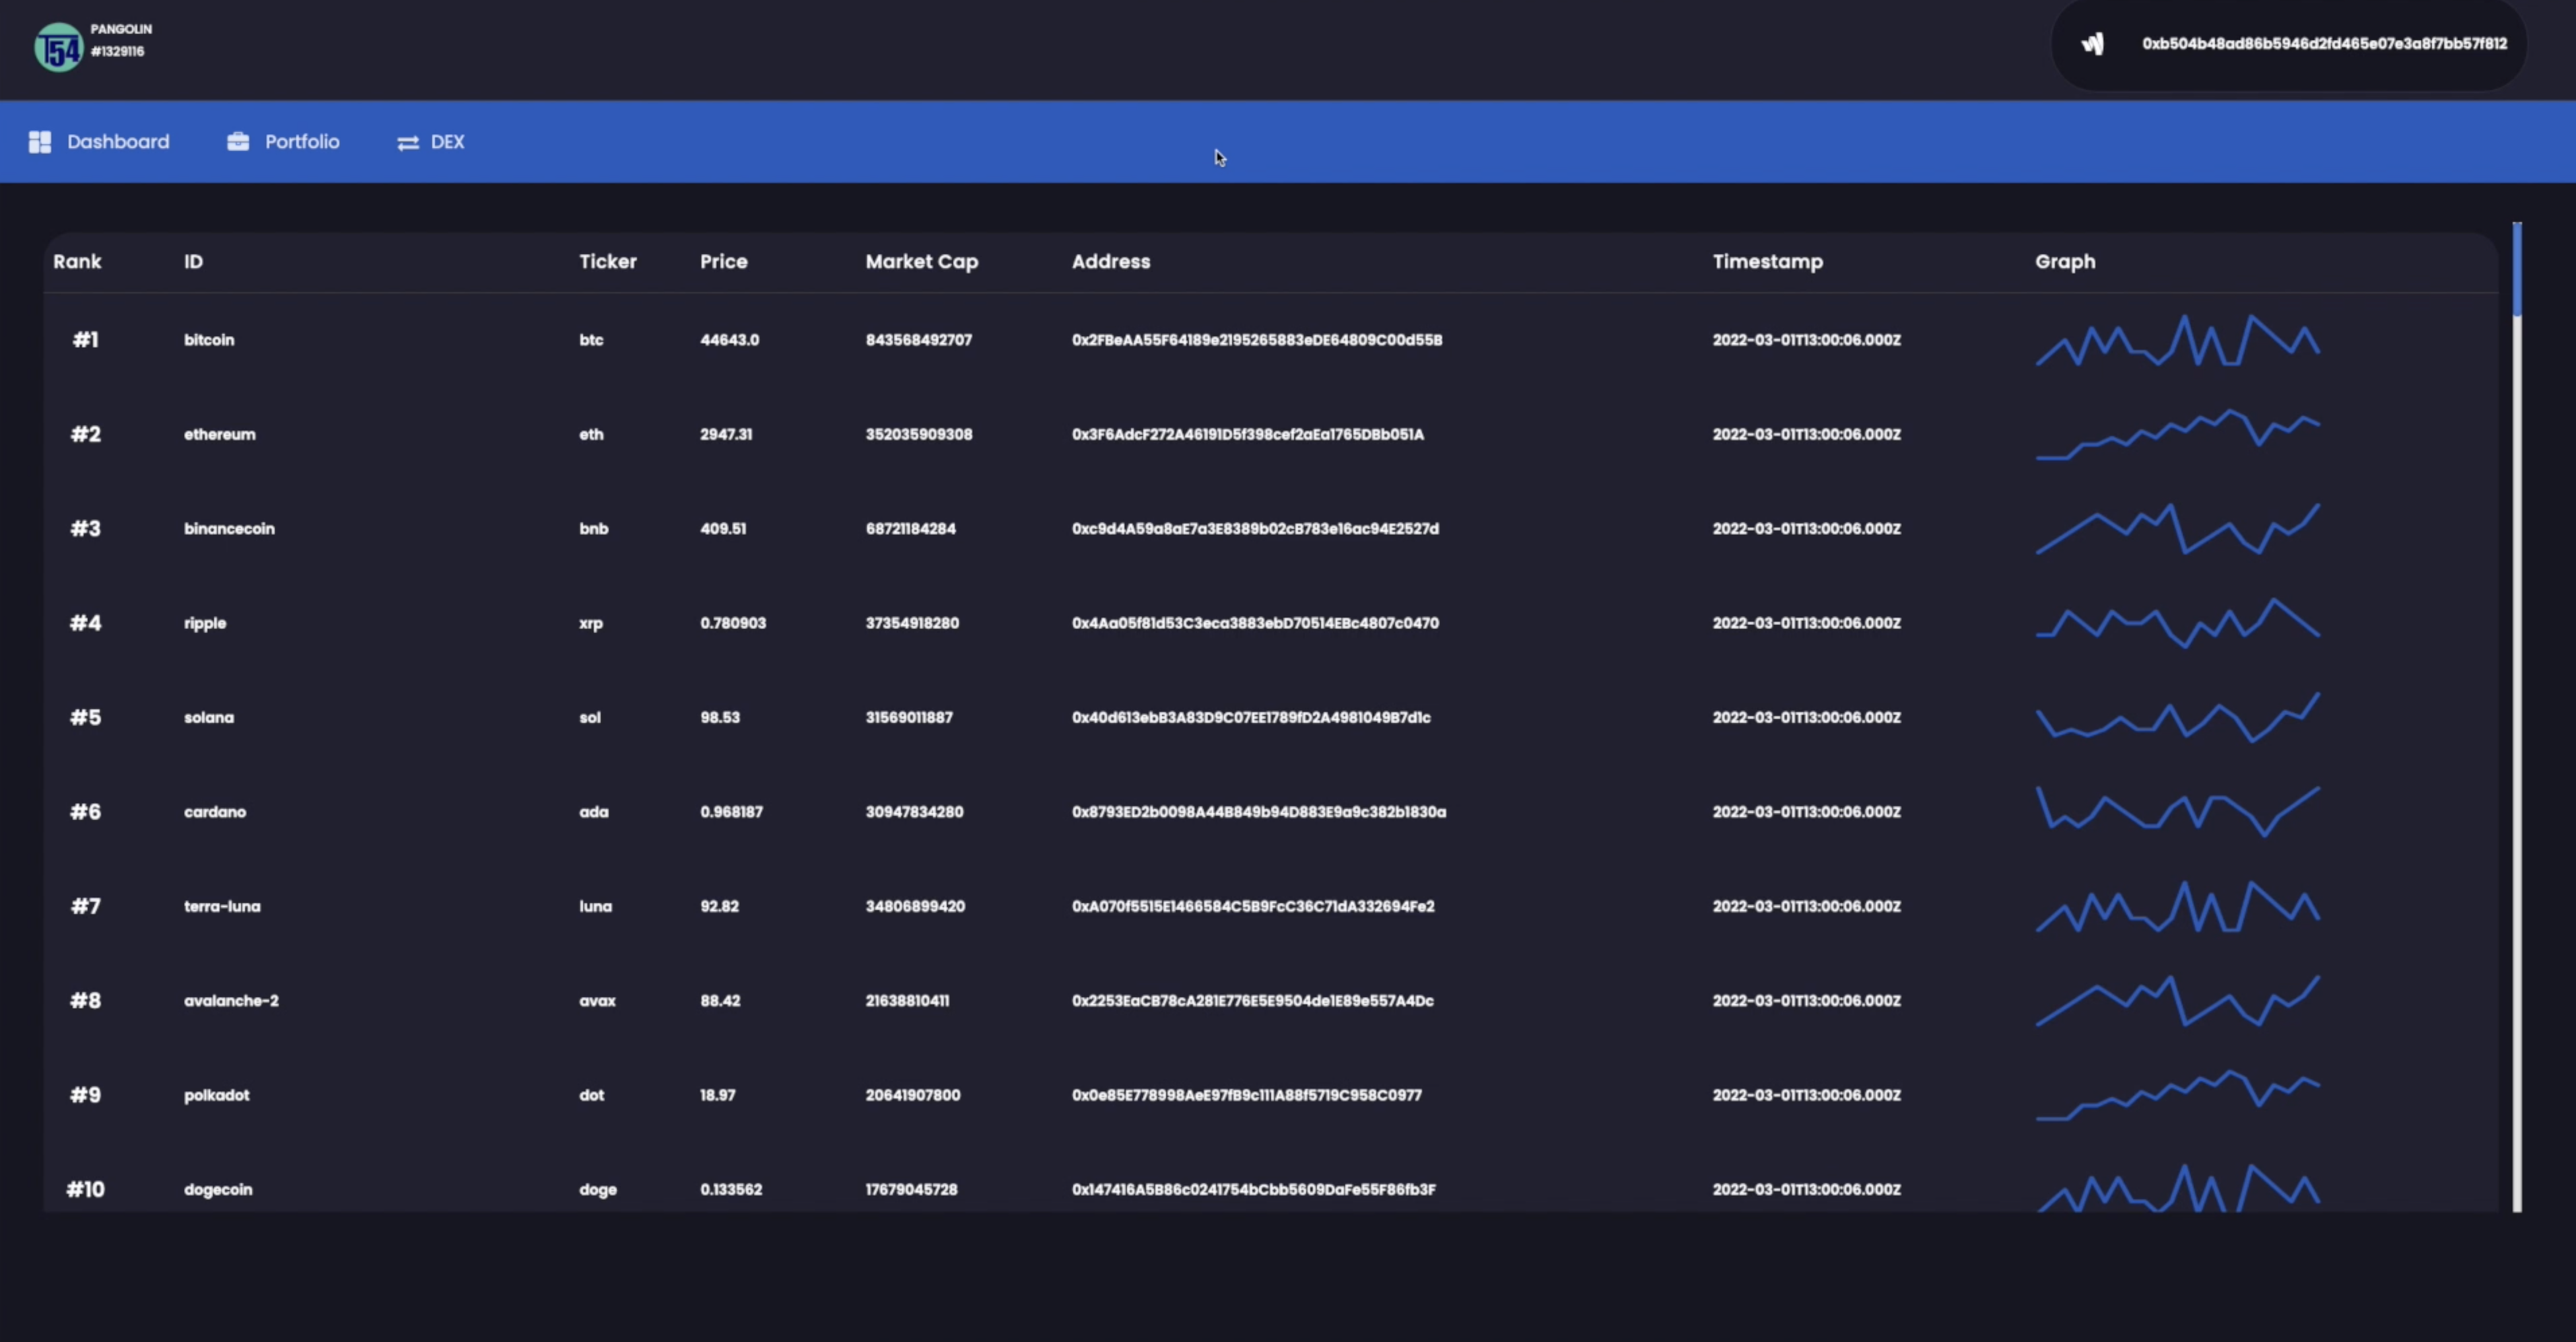Click the ripple contract address
This screenshot has height=1342, width=2576.
click(1255, 623)
